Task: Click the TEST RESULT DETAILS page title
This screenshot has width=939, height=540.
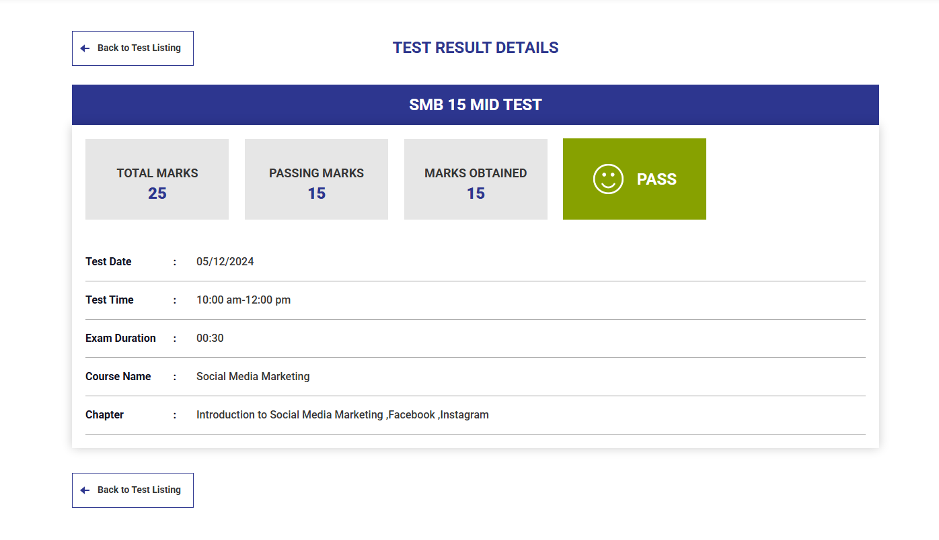Action: point(475,48)
